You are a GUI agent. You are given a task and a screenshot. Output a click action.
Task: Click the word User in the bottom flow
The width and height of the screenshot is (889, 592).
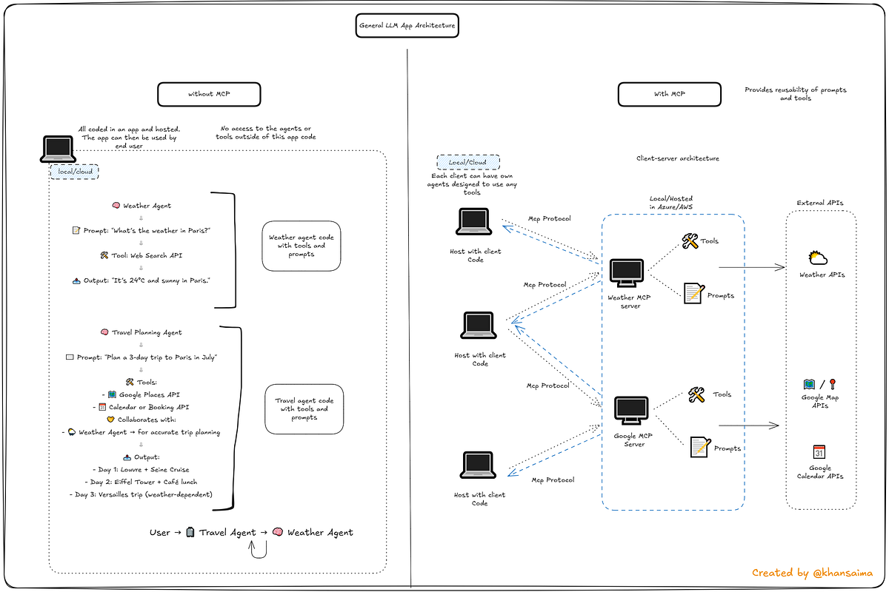pos(159,532)
